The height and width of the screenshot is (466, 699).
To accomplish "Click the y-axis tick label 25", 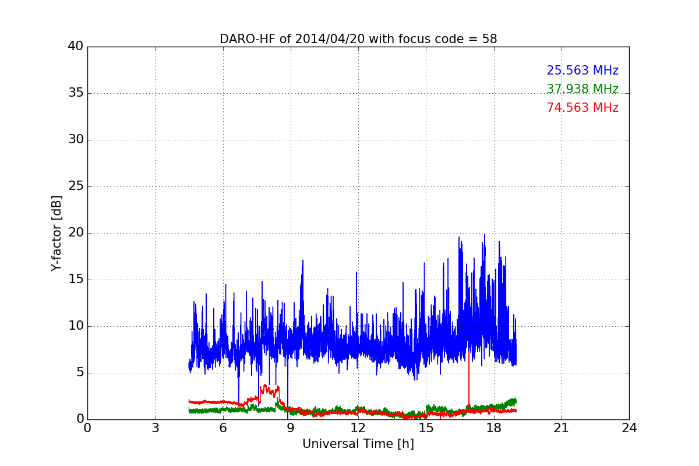I will (x=76, y=186).
